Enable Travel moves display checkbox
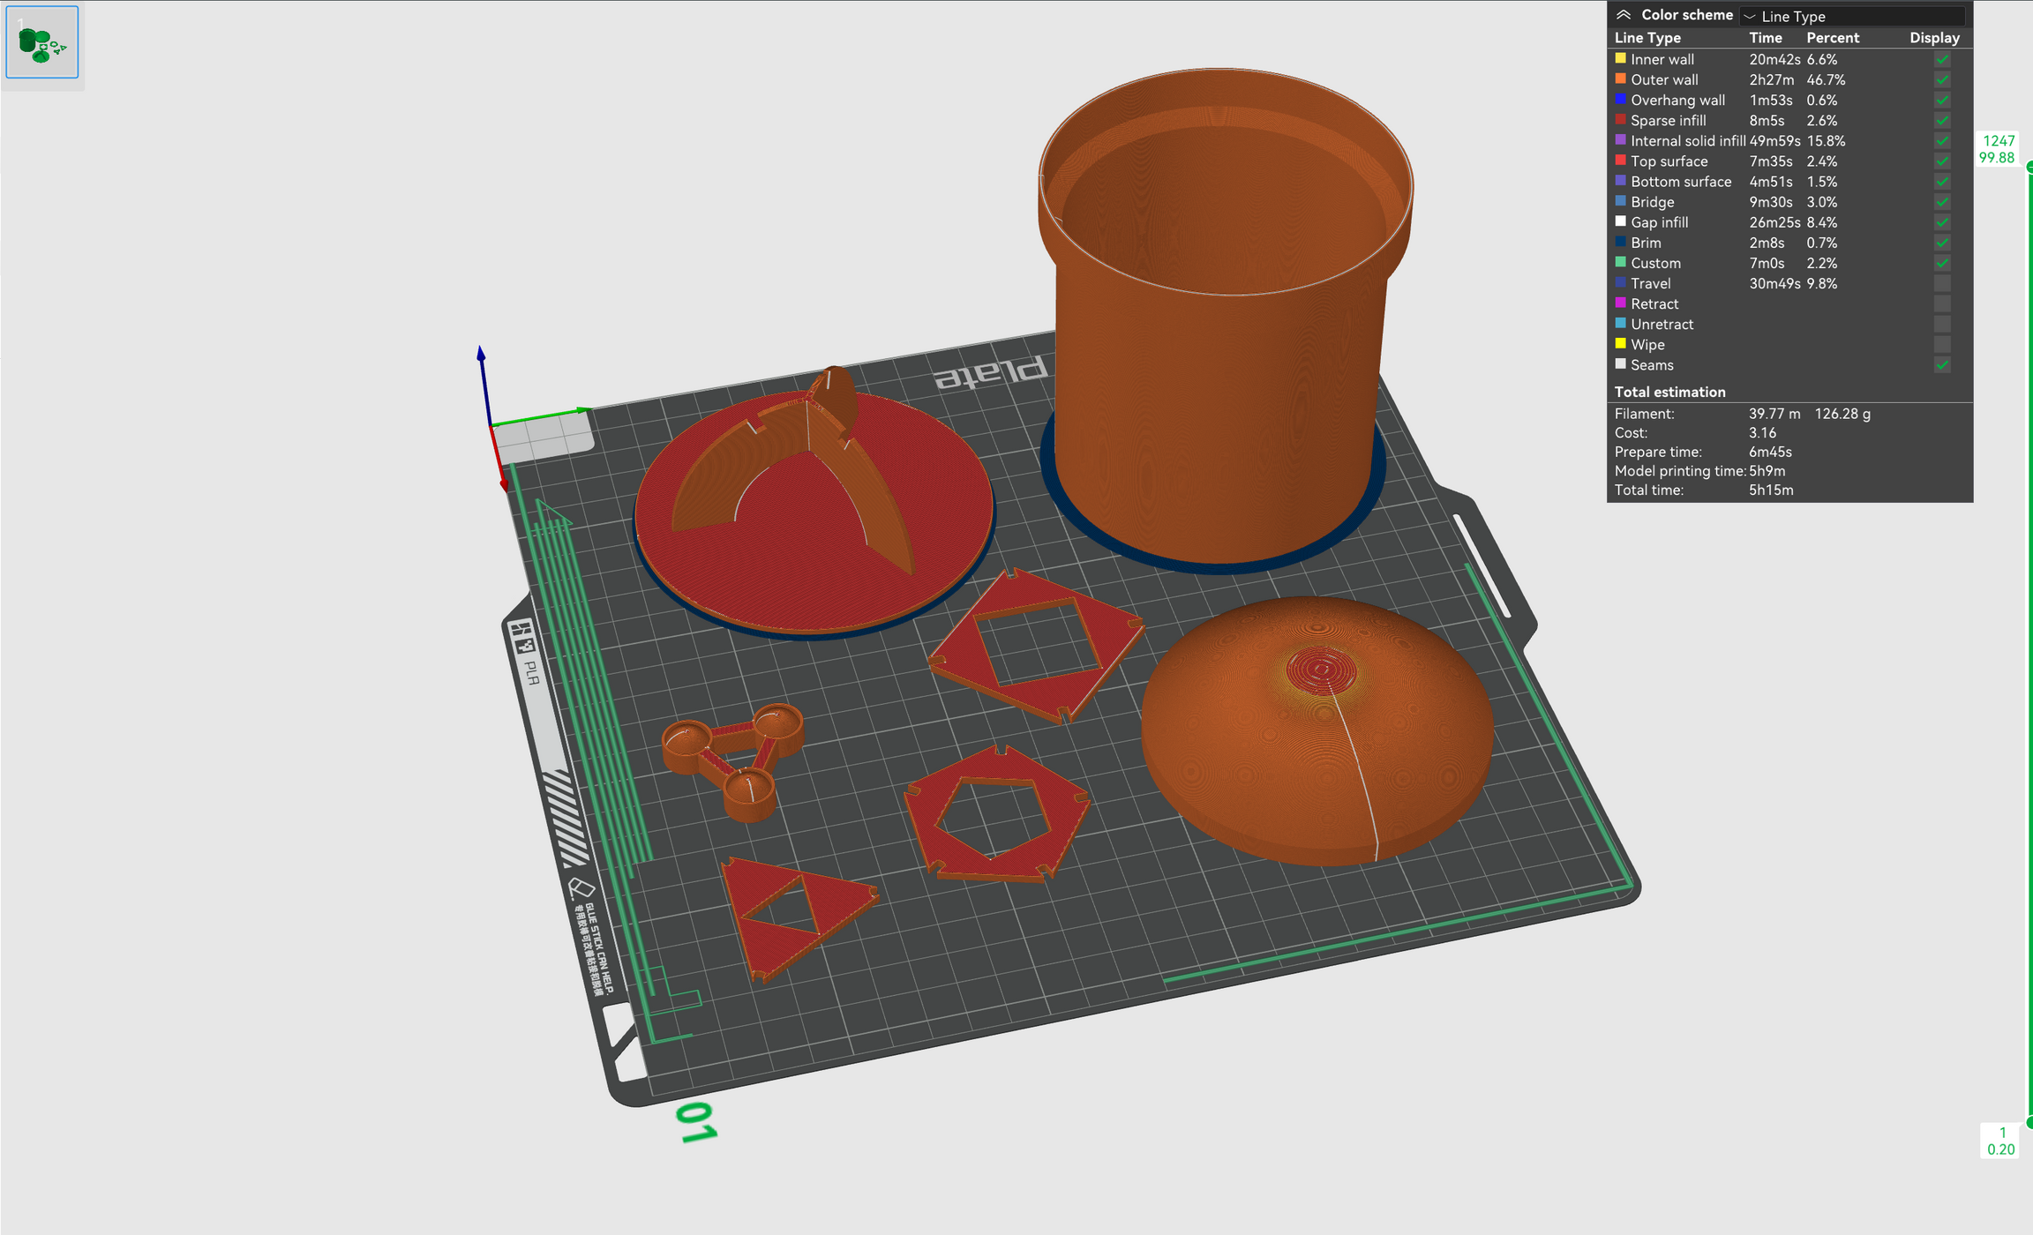The width and height of the screenshot is (2033, 1235). 1942,283
